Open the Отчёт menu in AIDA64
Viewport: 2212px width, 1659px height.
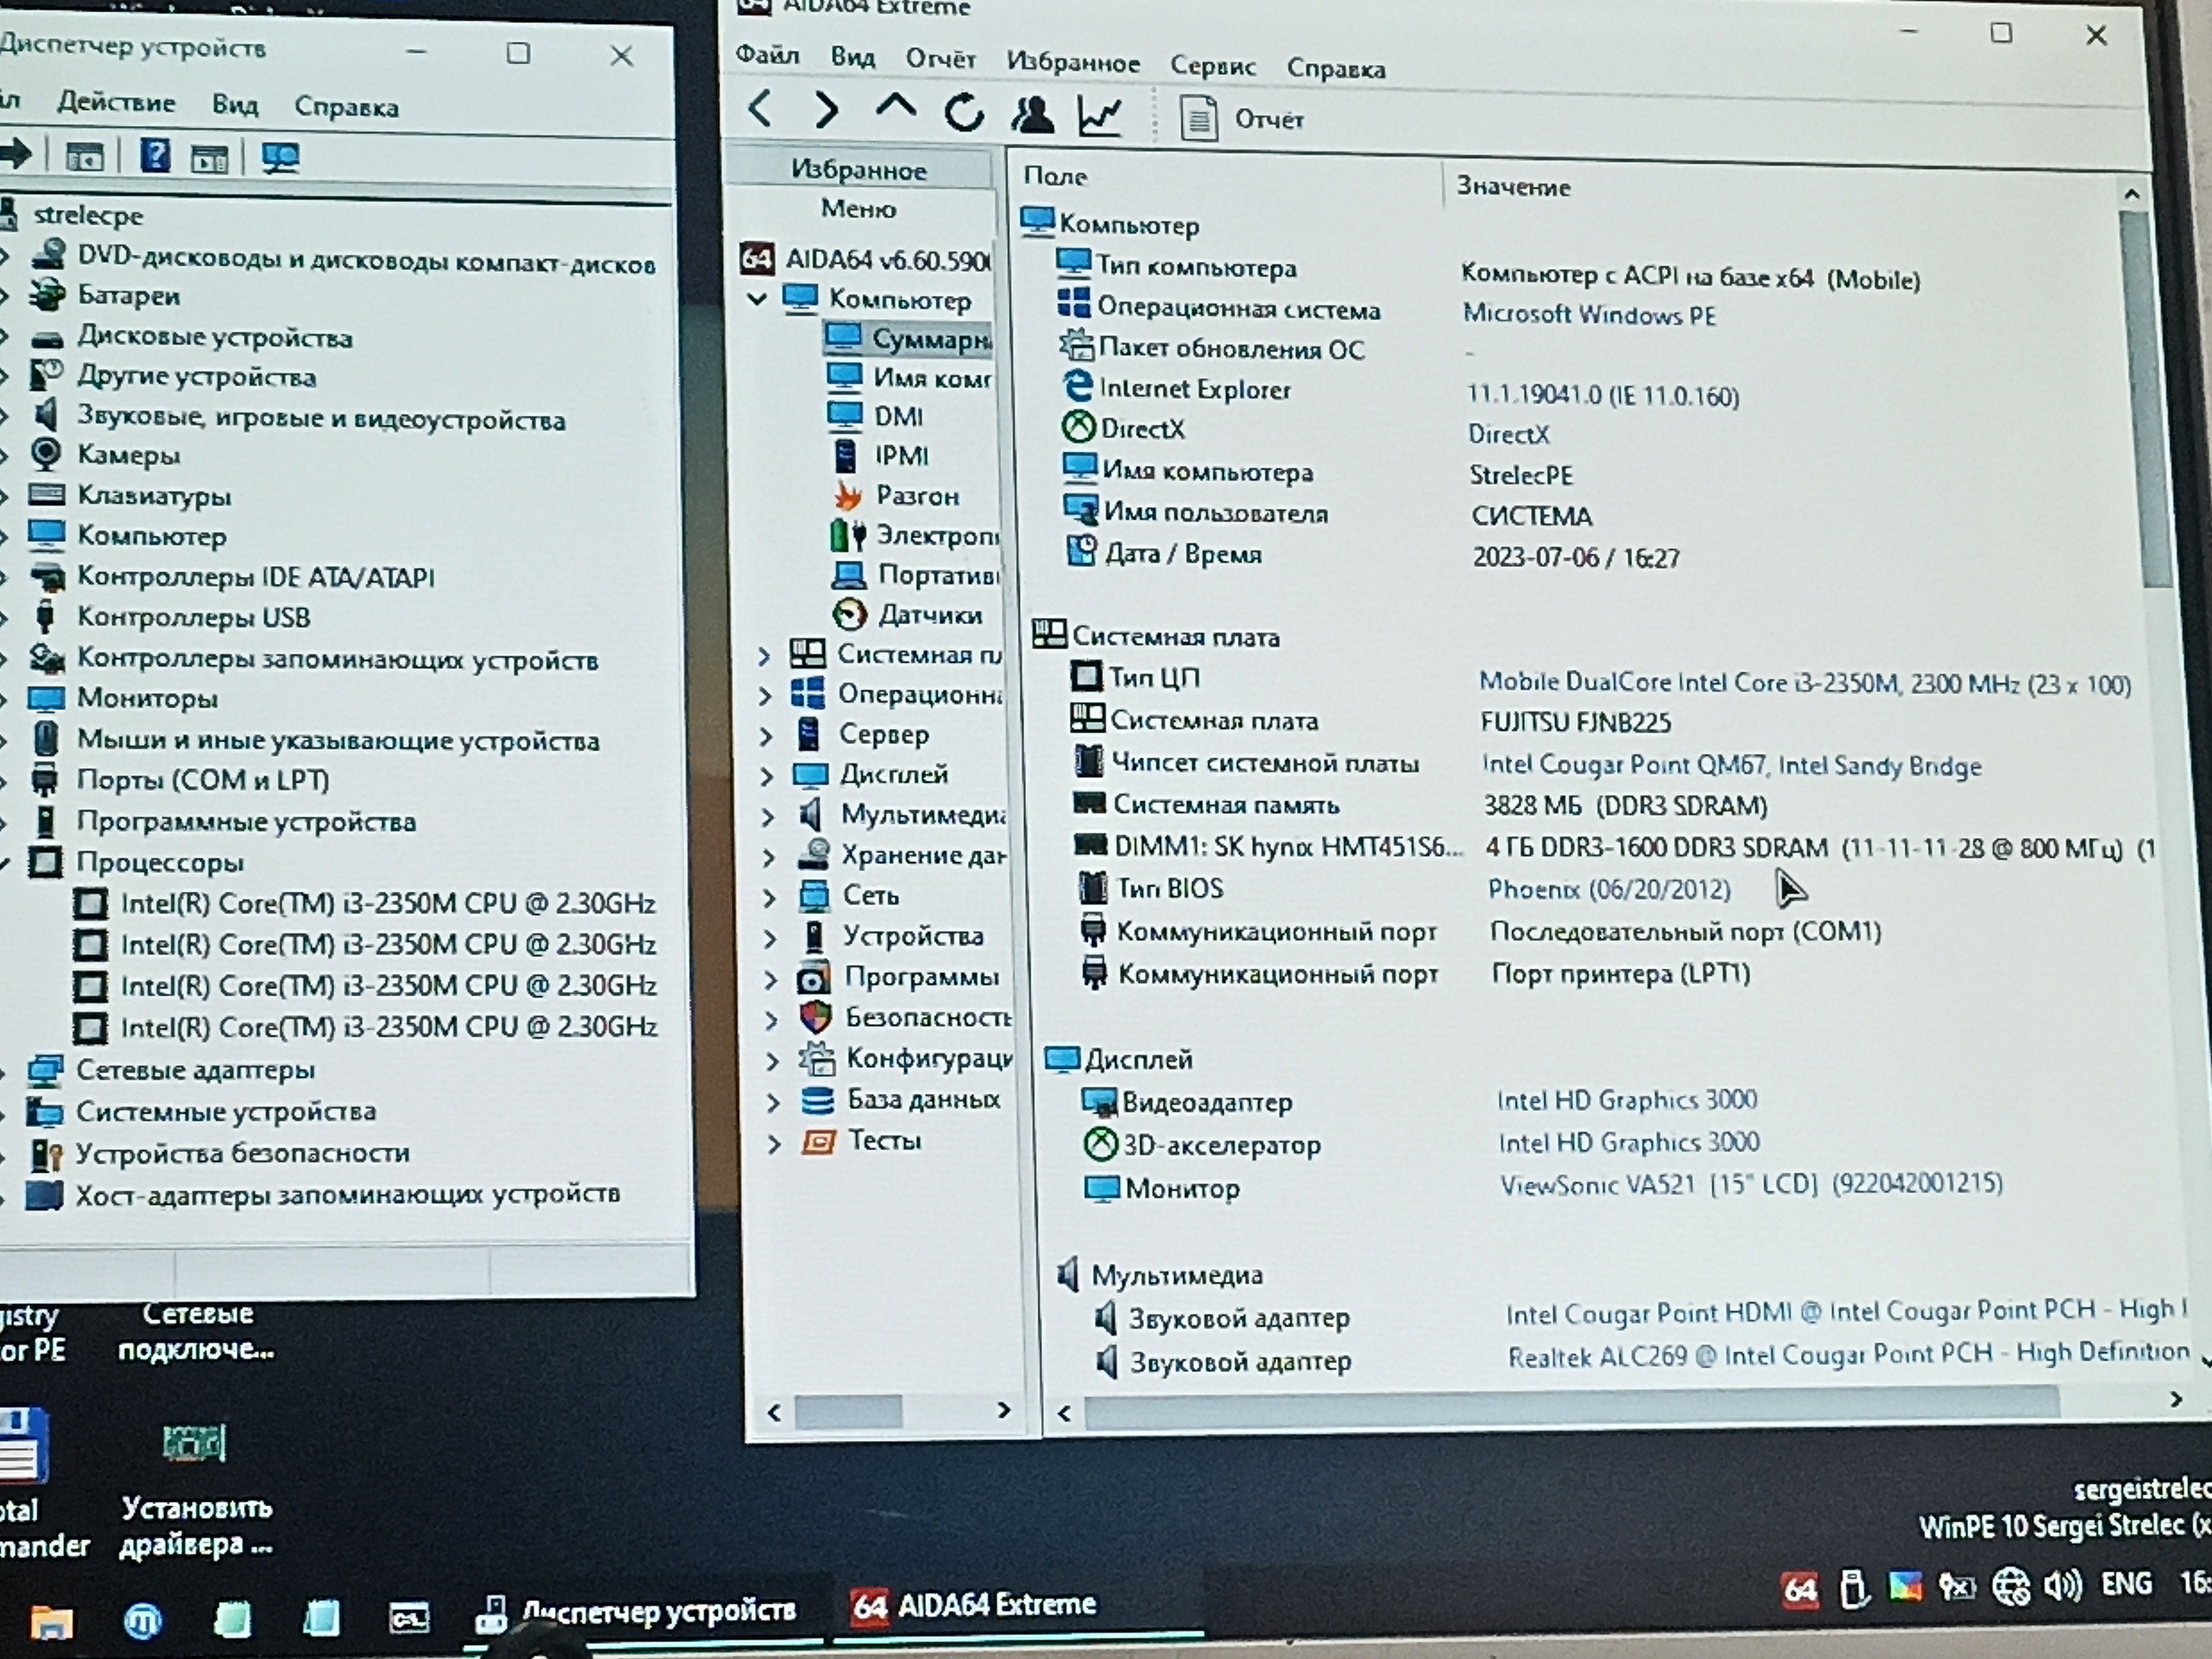click(940, 60)
